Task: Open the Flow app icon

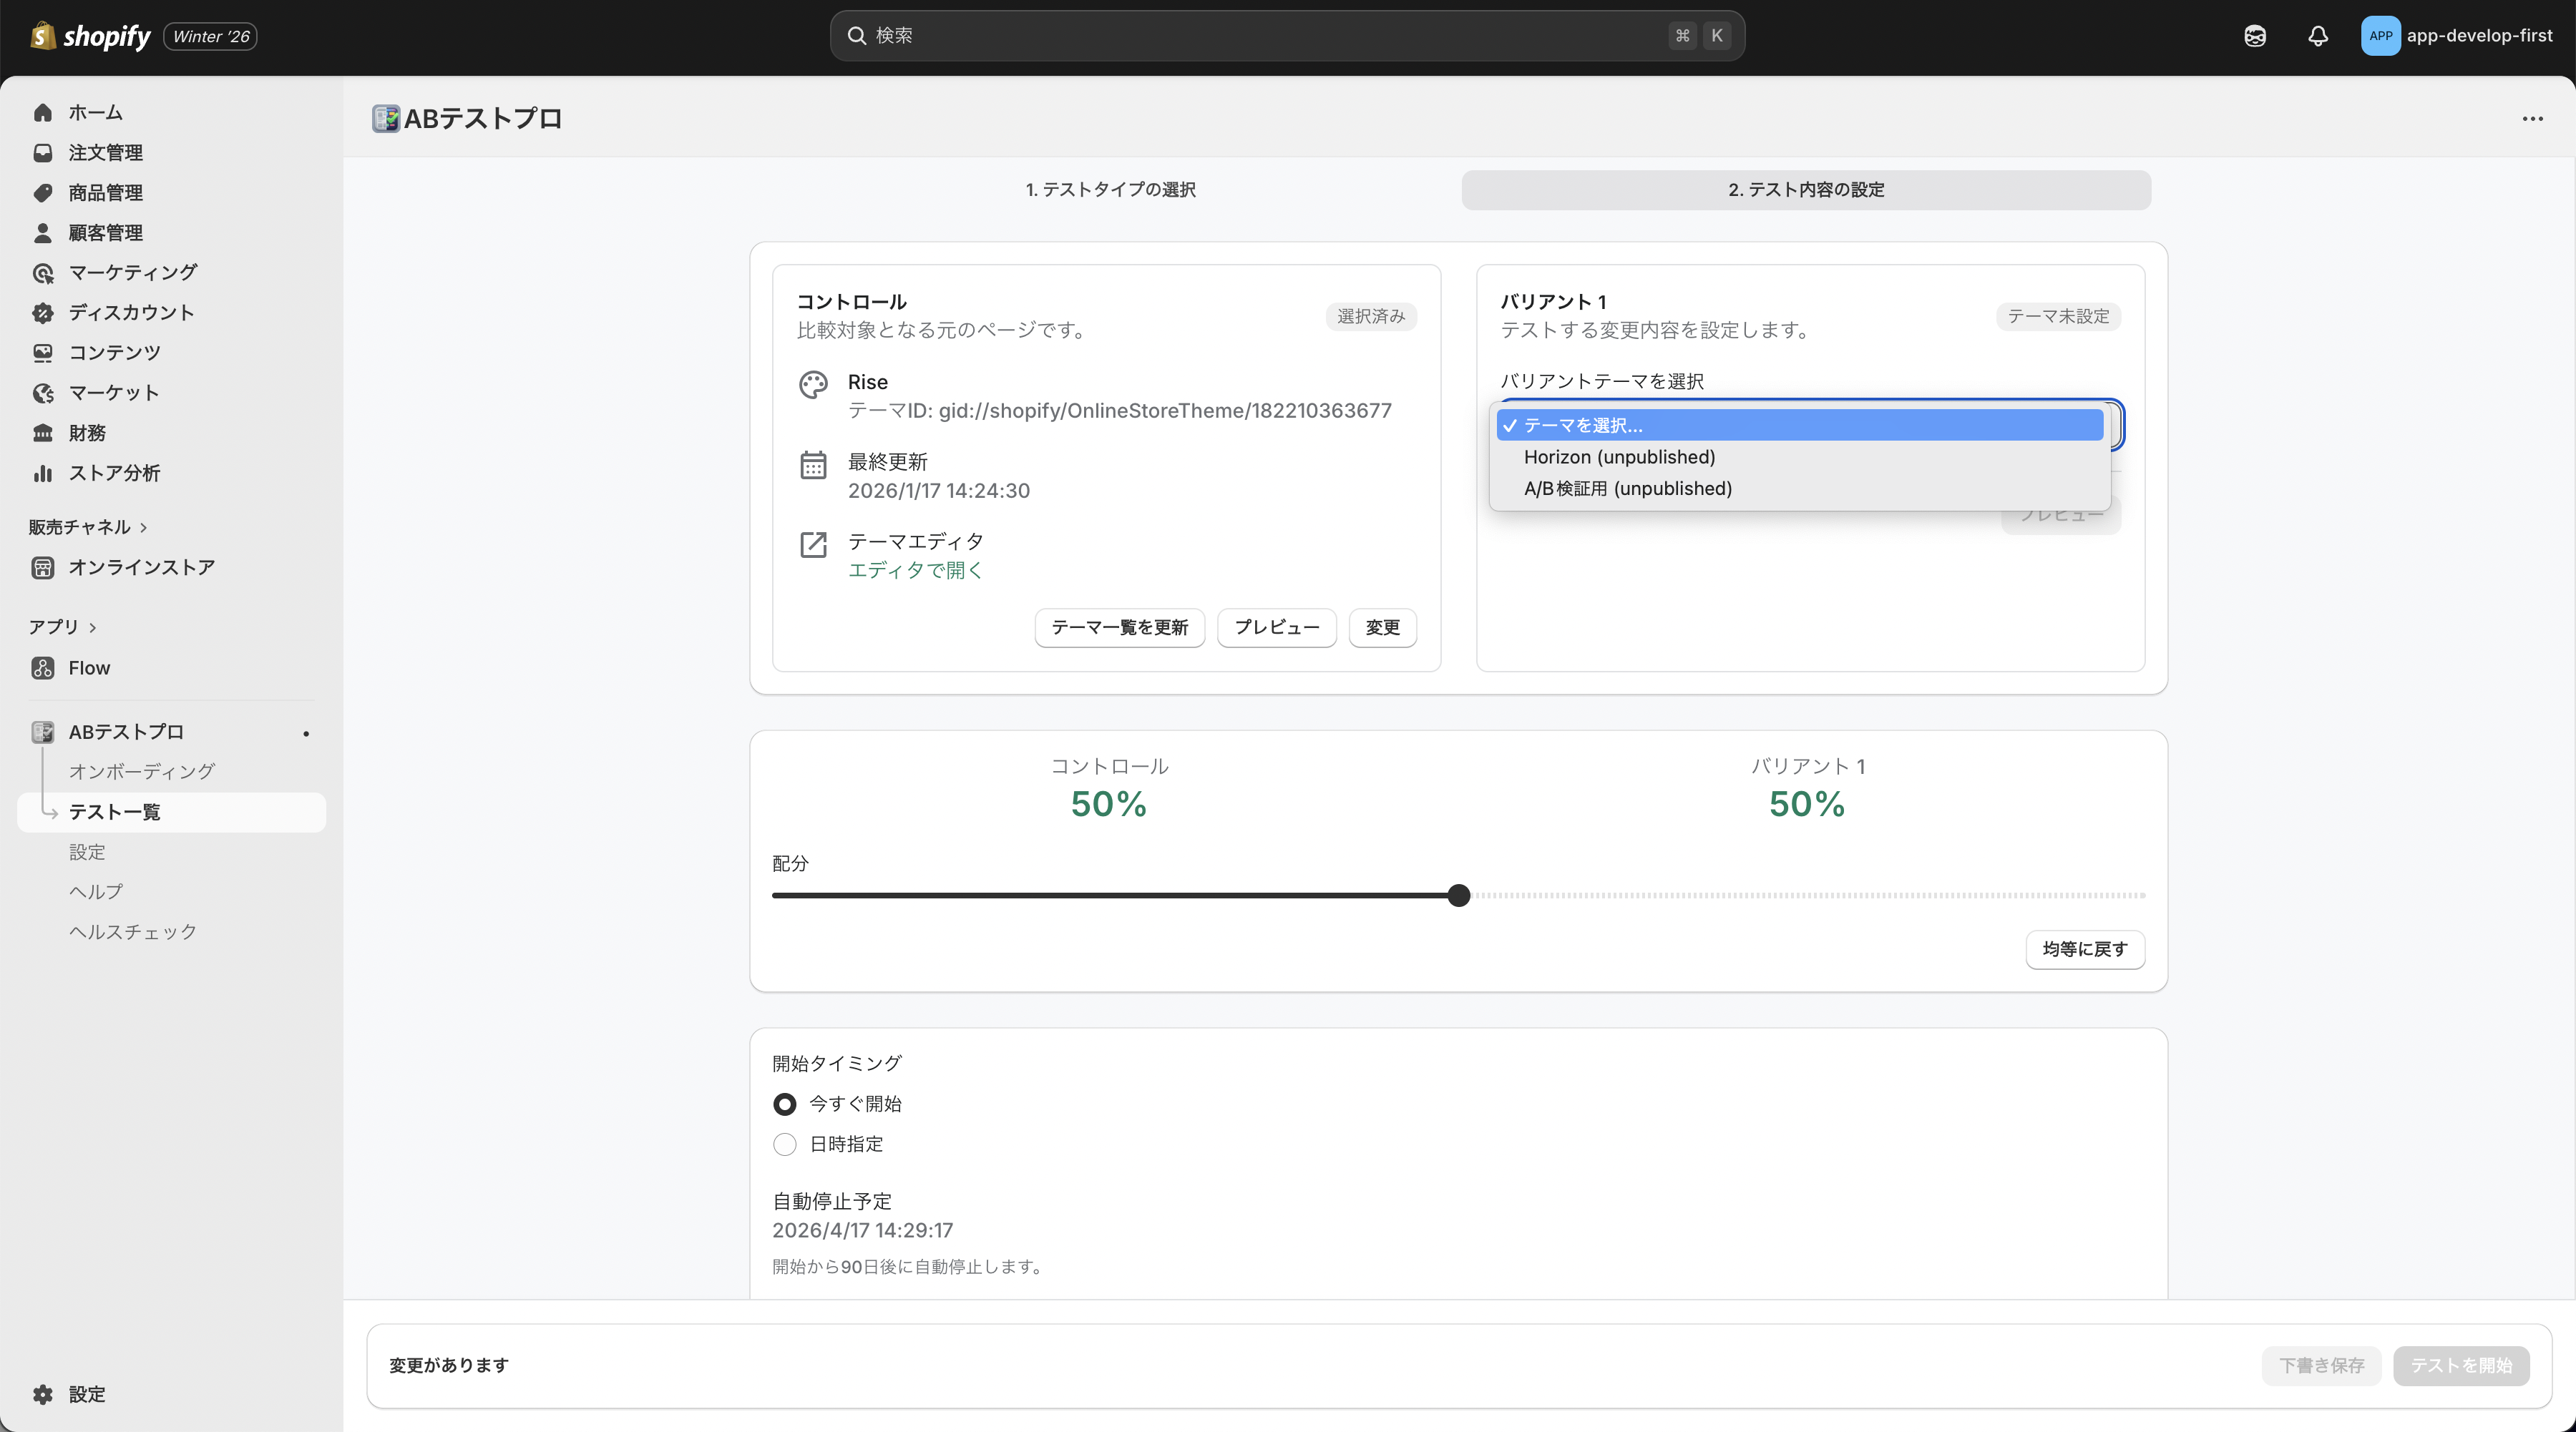Action: [x=43, y=667]
